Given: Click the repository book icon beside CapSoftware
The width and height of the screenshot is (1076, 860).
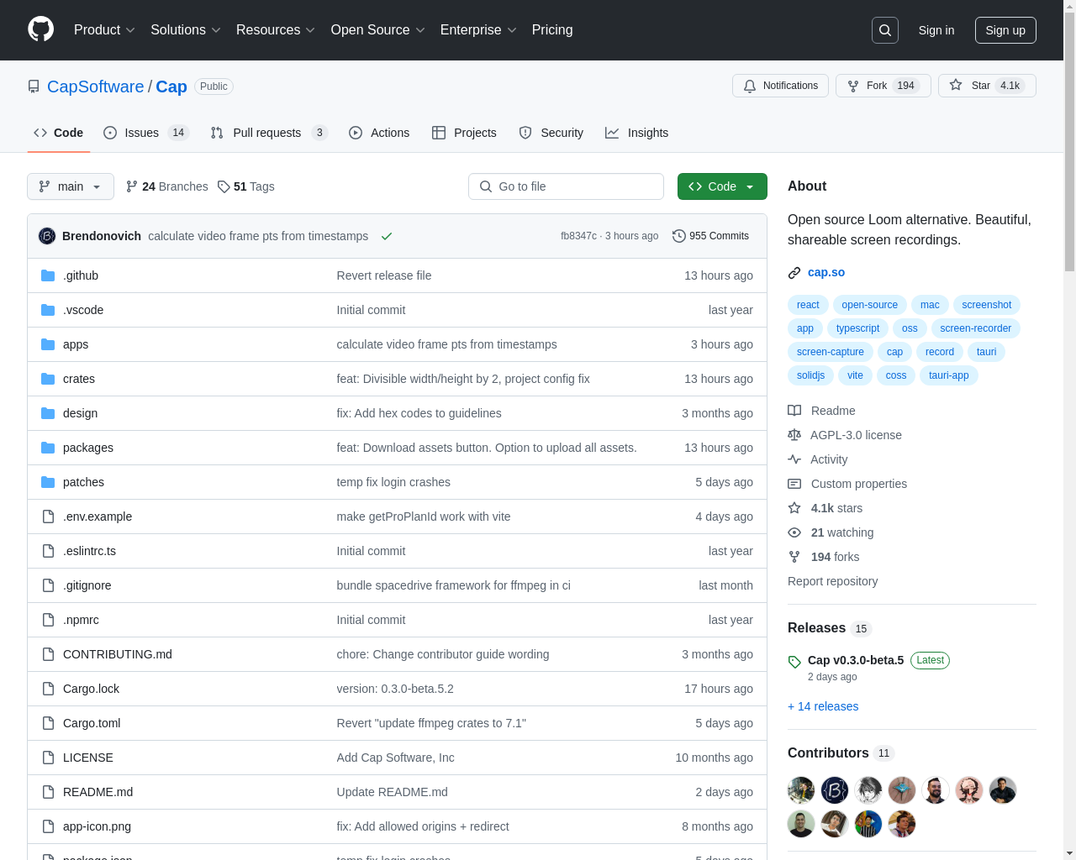Looking at the screenshot, I should [34, 87].
